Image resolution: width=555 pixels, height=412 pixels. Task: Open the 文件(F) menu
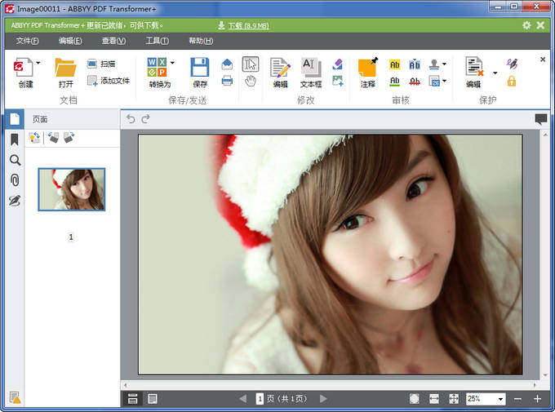pyautogui.click(x=28, y=41)
